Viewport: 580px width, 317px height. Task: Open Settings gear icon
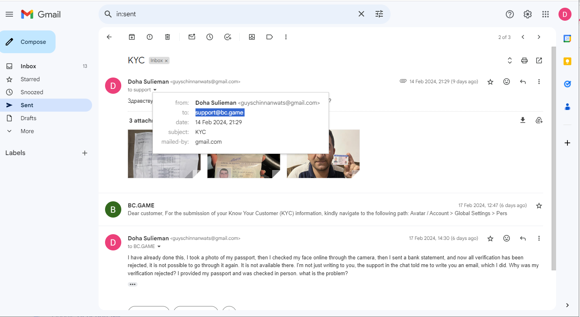tap(528, 14)
